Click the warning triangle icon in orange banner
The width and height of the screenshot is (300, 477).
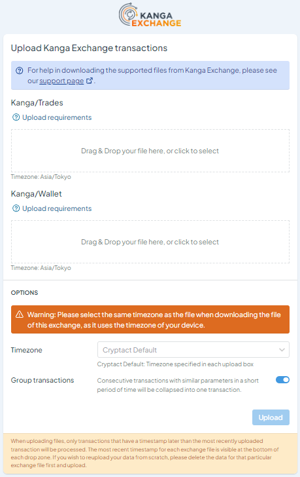click(x=20, y=315)
